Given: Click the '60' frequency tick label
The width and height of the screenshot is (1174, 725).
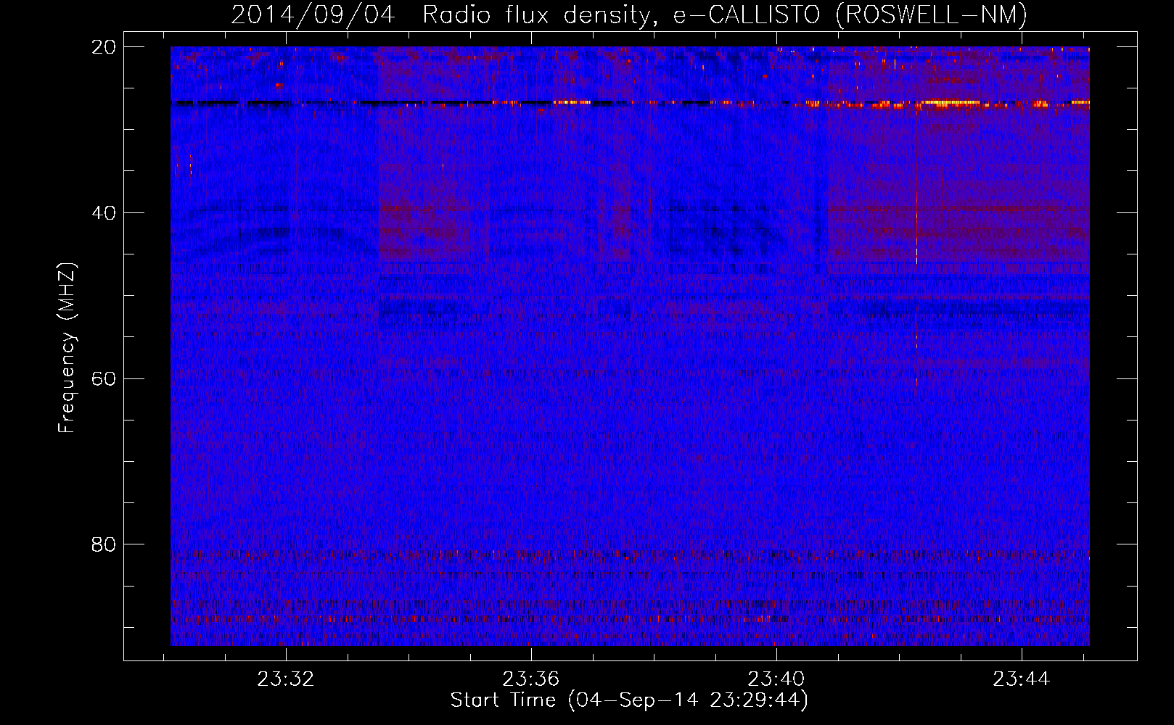Looking at the screenshot, I should point(104,379).
